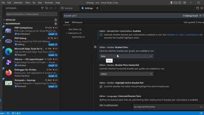Viewport: 204px width, 115px height.
Task: Collapse the Extensions settings tree node
Action: coord(67,33)
